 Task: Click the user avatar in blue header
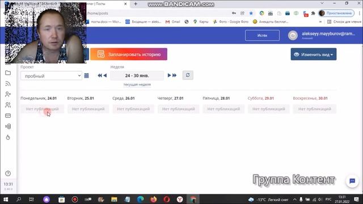293,35
